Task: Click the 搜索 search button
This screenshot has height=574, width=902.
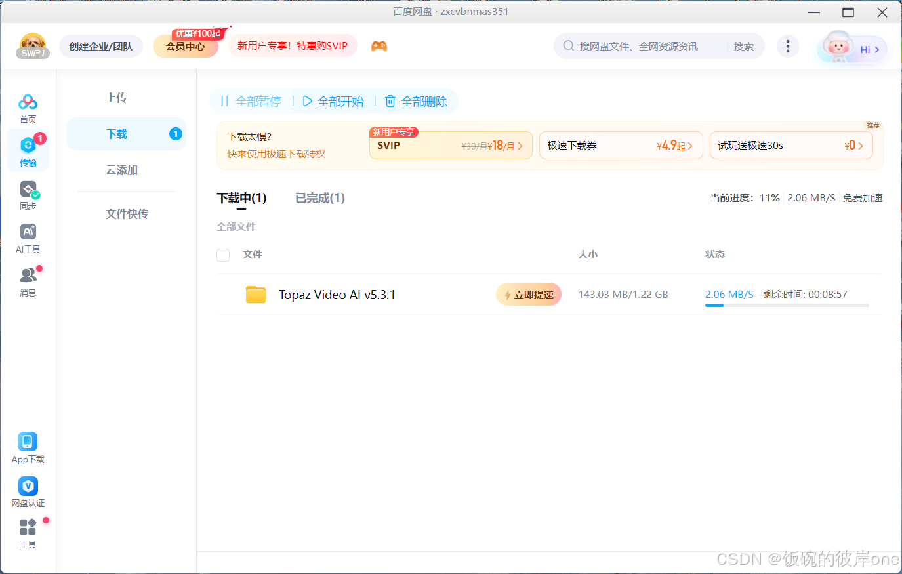Action: (743, 46)
